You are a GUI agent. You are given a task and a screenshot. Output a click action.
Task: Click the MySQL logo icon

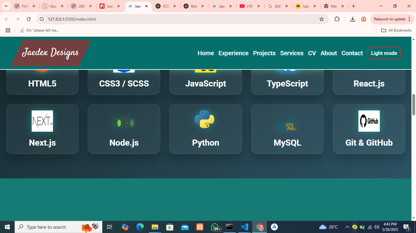coord(287,121)
